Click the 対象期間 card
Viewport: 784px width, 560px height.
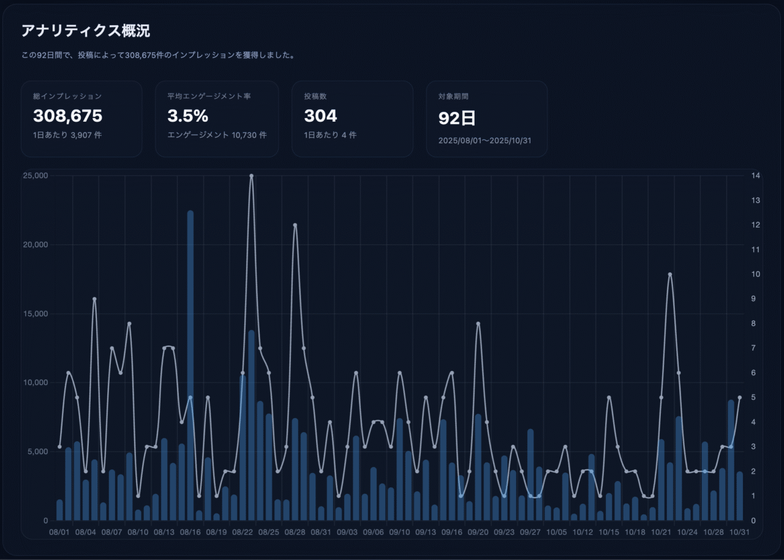point(487,119)
